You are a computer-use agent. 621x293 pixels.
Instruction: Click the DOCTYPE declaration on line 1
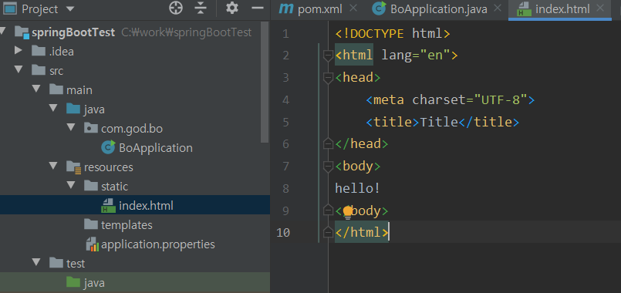pyautogui.click(x=393, y=34)
